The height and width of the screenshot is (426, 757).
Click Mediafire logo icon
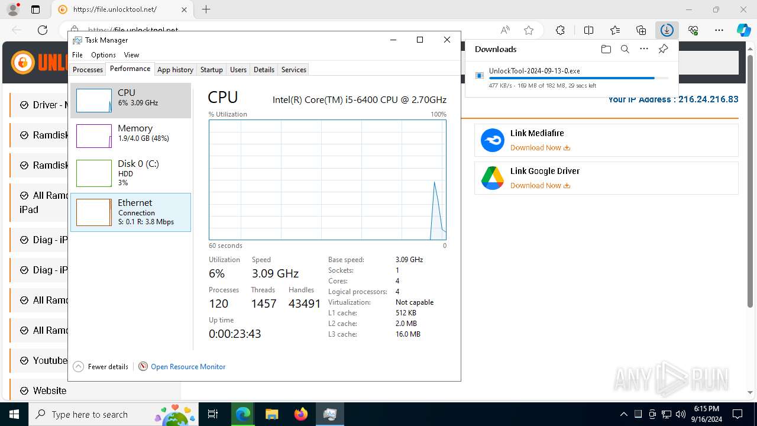492,140
